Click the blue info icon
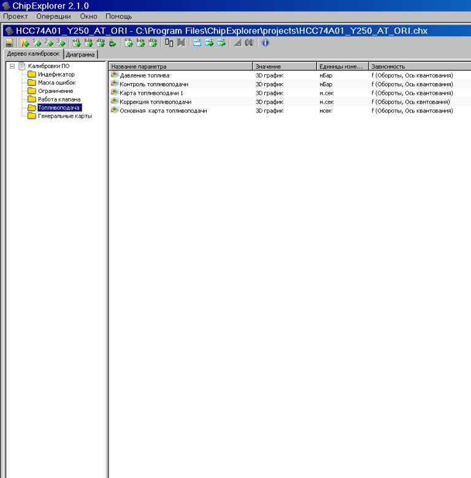This screenshot has width=471, height=478. click(265, 43)
